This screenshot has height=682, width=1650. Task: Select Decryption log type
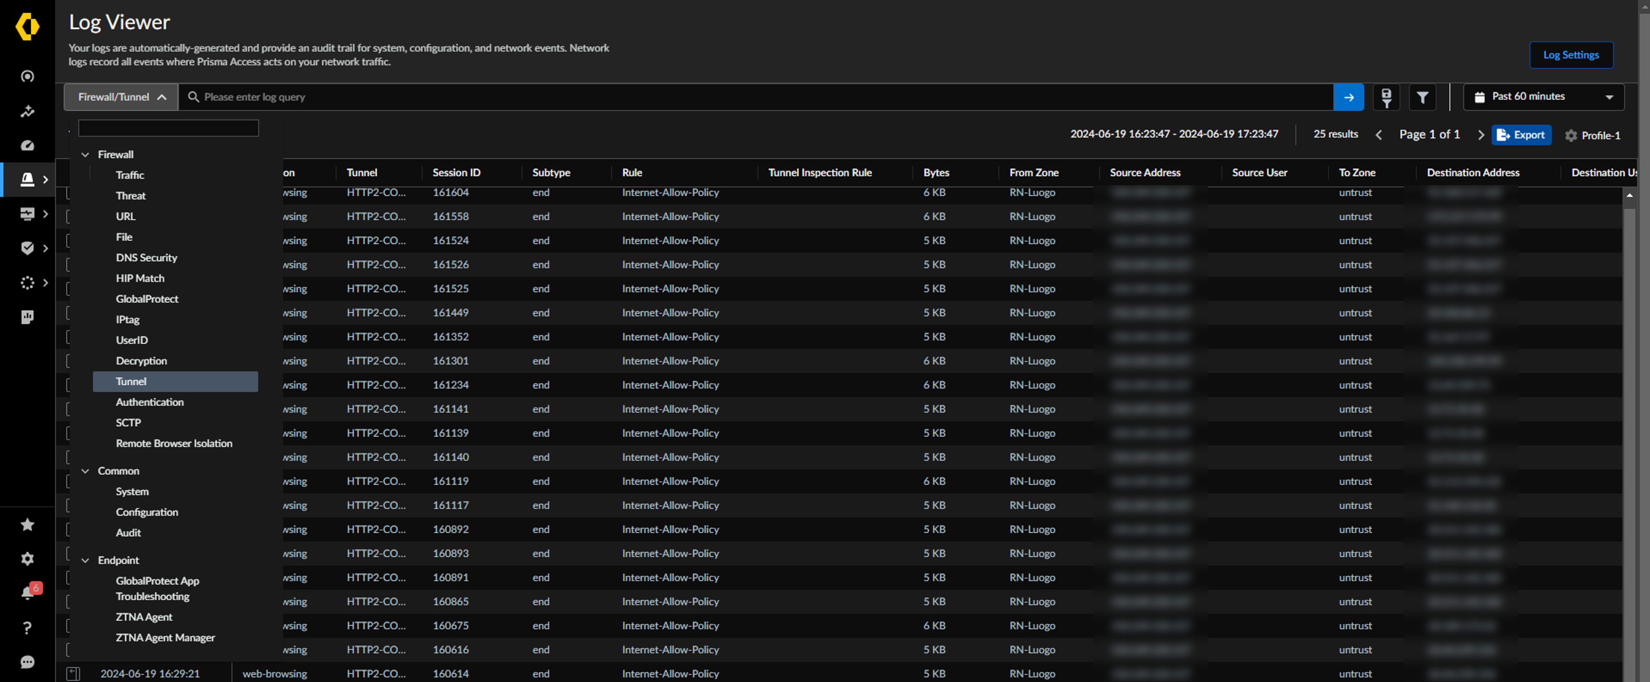(x=141, y=361)
